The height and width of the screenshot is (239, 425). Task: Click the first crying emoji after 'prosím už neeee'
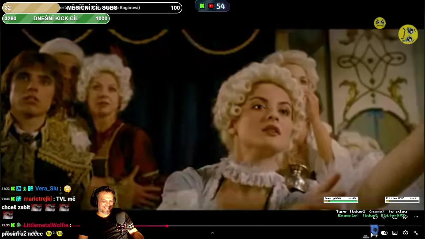[x=49, y=234]
